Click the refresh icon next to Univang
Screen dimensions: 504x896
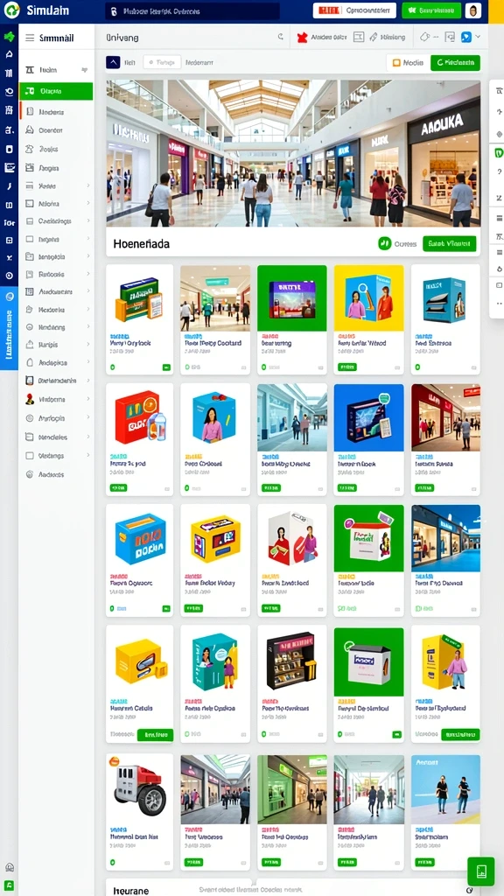[281, 37]
